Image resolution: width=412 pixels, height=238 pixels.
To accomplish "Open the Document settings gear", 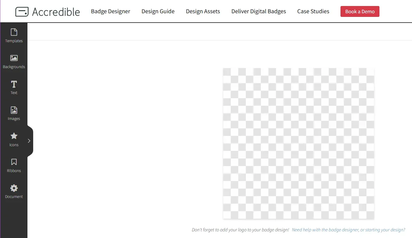I will (x=14, y=192).
